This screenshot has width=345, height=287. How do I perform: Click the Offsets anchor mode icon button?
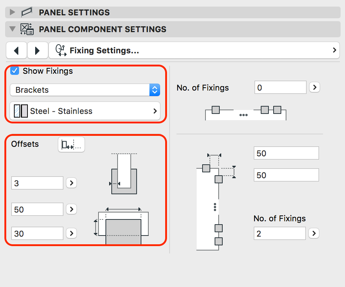coord(71,145)
